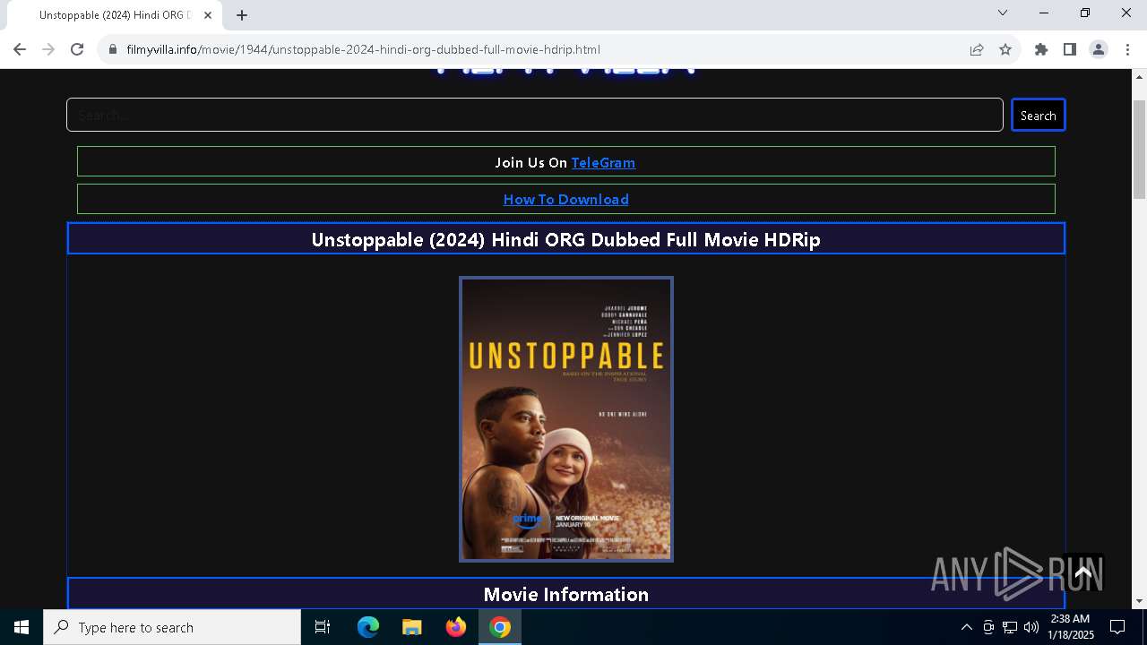Screen dimensions: 1147x645
Task: Click the address bar URL
Action: [363, 49]
